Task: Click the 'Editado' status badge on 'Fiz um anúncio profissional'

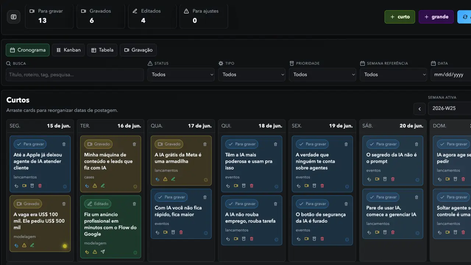Action: [x=98, y=204]
